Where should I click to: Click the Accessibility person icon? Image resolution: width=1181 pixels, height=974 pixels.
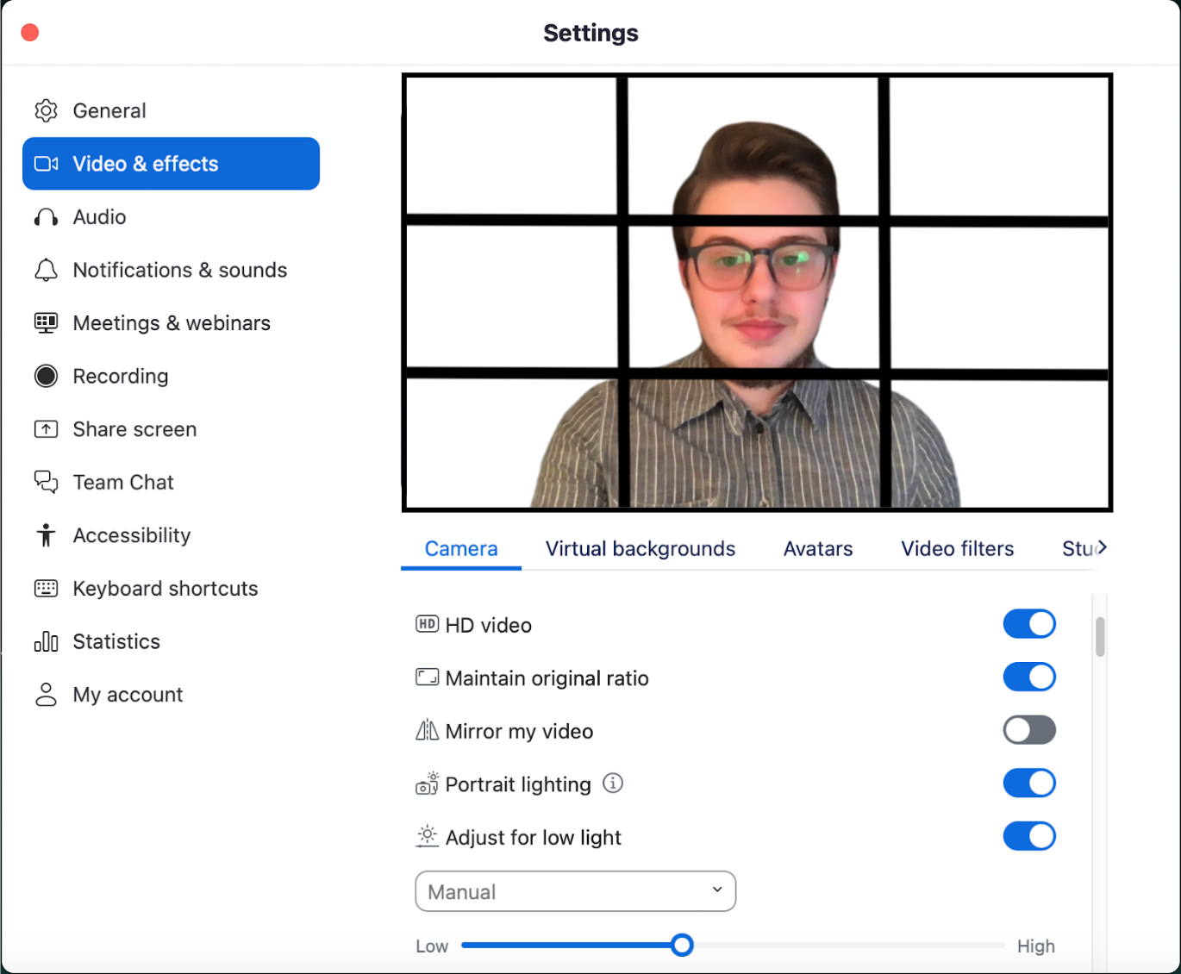pos(46,535)
